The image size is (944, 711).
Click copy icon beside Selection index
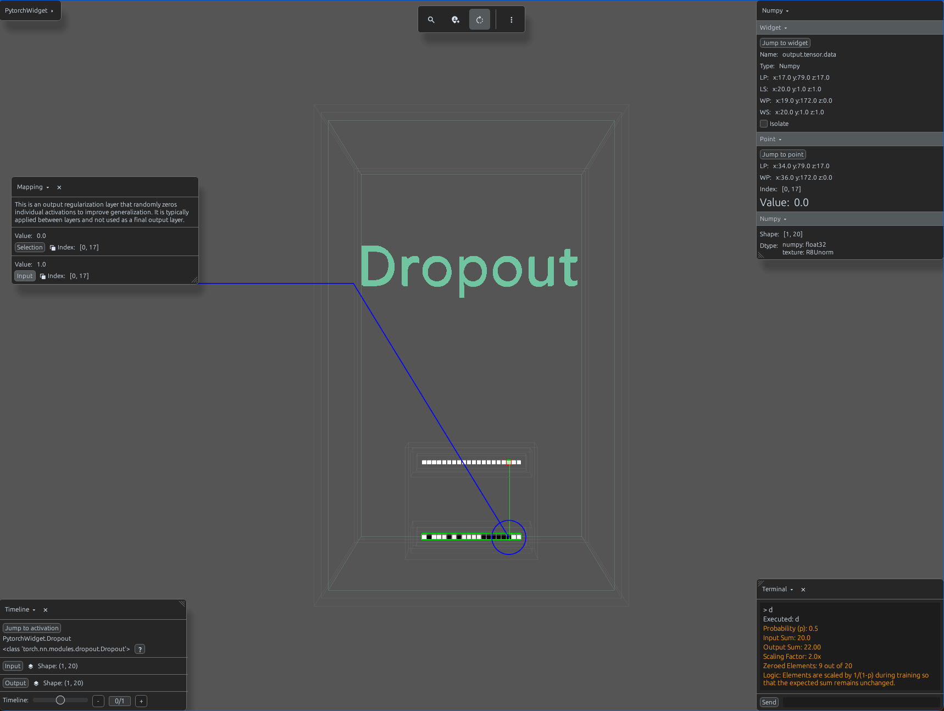(x=53, y=248)
